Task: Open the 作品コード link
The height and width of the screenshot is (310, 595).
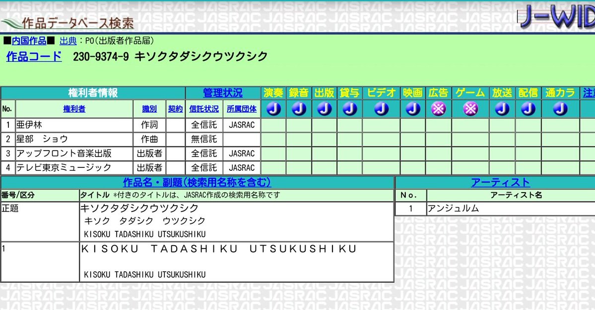Action: [34, 57]
